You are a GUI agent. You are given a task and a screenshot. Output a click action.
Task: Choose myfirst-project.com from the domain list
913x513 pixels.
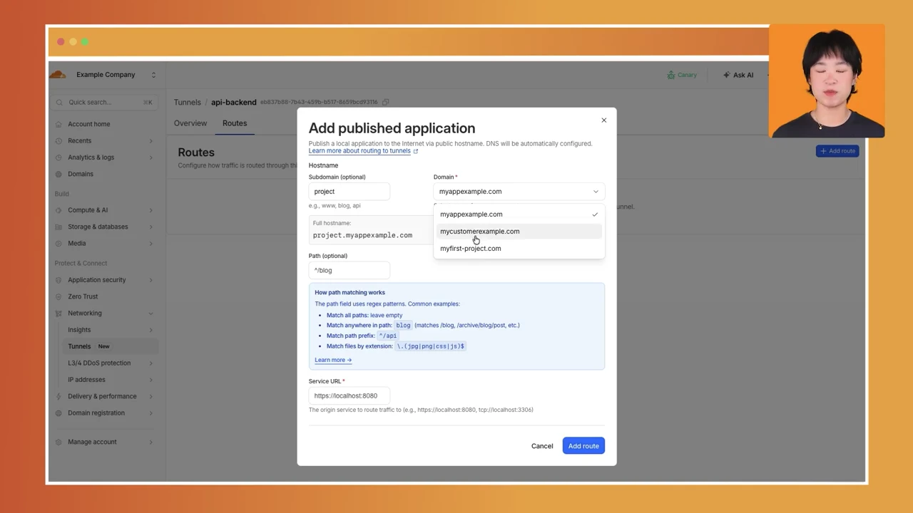pos(519,249)
